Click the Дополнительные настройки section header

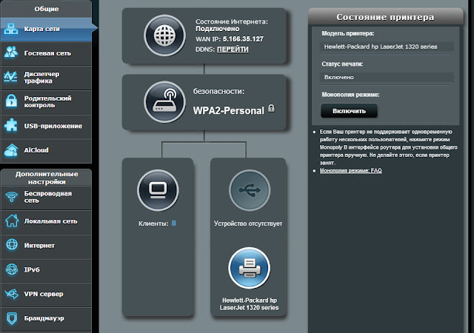click(46, 178)
